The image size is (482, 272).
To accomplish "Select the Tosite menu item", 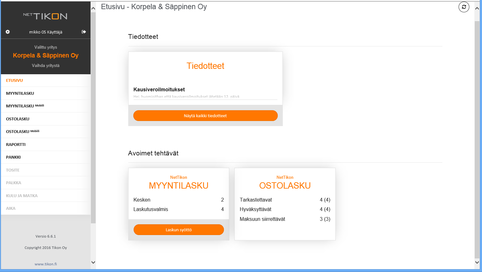I will [46, 170].
